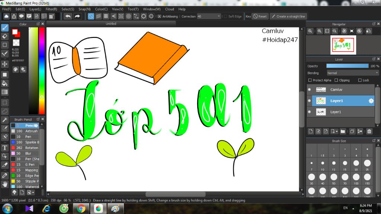Click the Redo arrow in toolbar
The height and width of the screenshot is (214, 381).
point(77,16)
